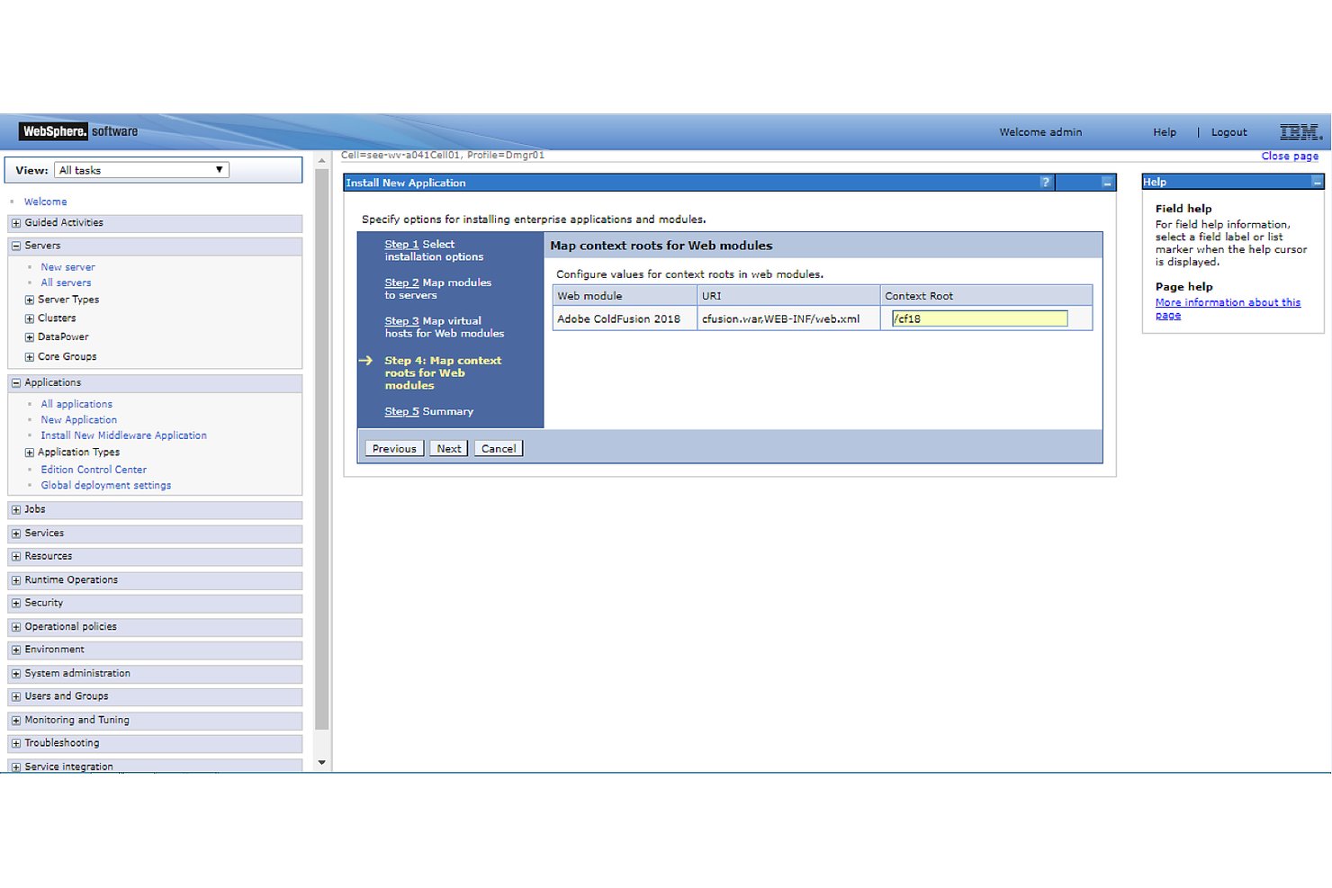Open All applications link
Image resolution: width=1332 pixels, height=888 pixels.
[76, 404]
